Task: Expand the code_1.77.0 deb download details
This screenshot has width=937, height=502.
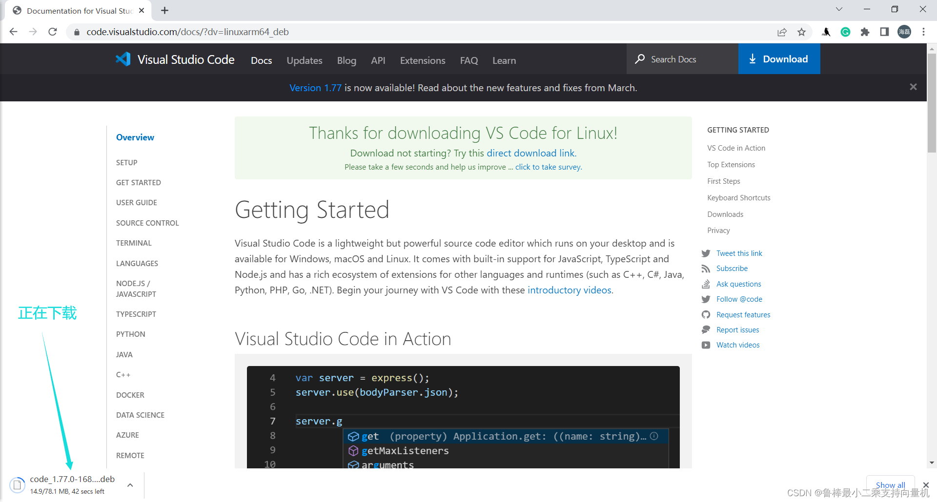Action: click(x=130, y=484)
